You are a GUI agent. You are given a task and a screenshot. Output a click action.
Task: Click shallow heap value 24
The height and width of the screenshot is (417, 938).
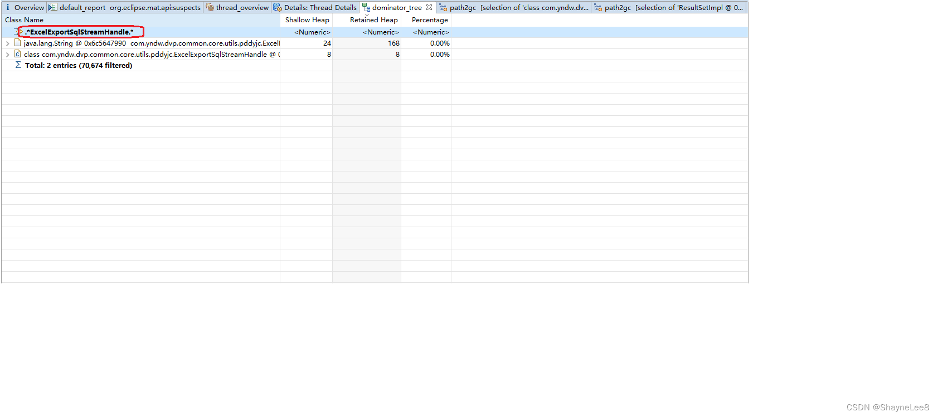coord(327,43)
